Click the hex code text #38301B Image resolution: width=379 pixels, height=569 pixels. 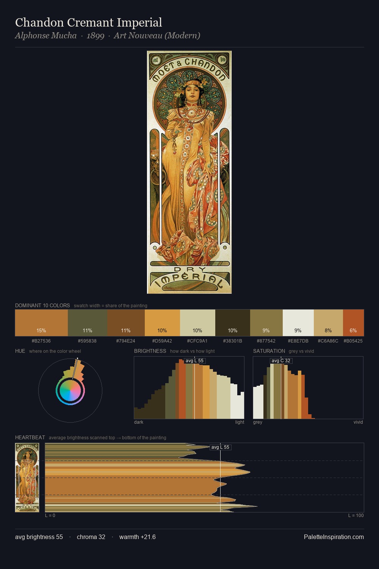tap(233, 341)
